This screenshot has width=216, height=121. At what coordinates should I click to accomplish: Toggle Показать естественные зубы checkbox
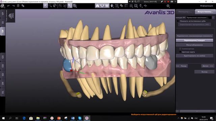(178, 21)
